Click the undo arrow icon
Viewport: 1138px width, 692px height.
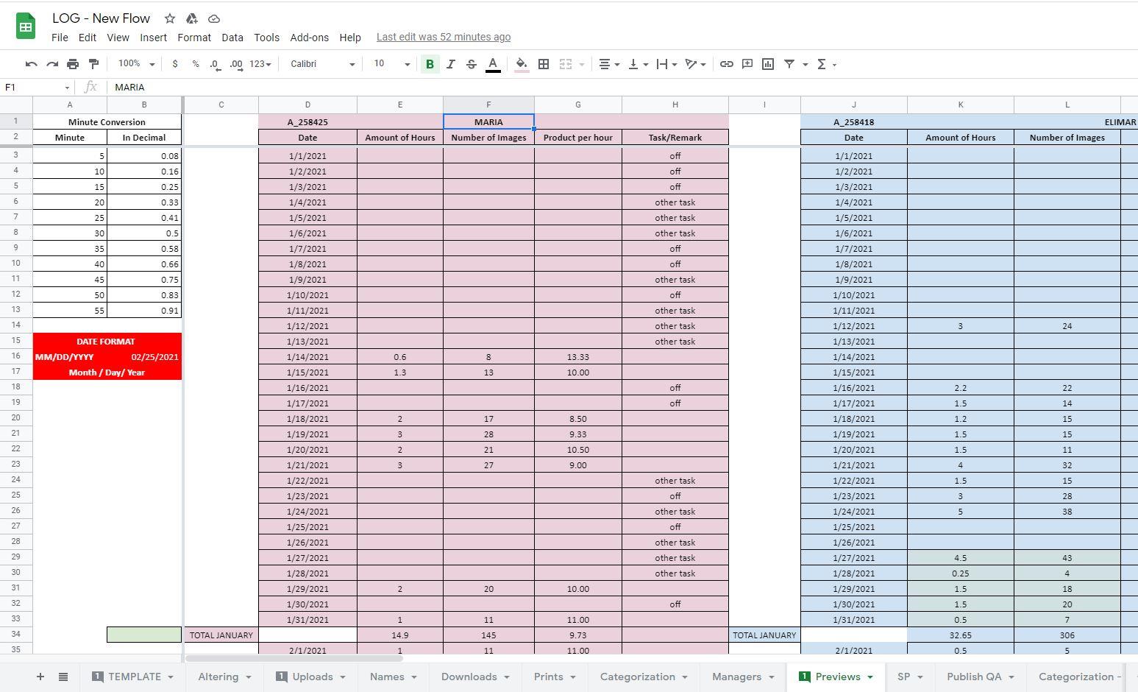[x=31, y=64]
